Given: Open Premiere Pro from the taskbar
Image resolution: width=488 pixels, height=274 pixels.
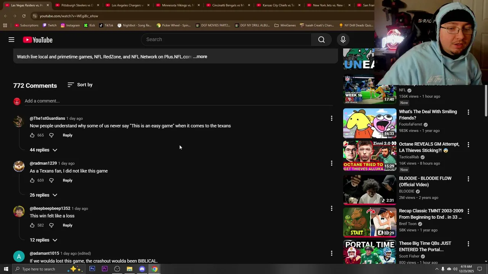Looking at the screenshot, I should 104,269.
